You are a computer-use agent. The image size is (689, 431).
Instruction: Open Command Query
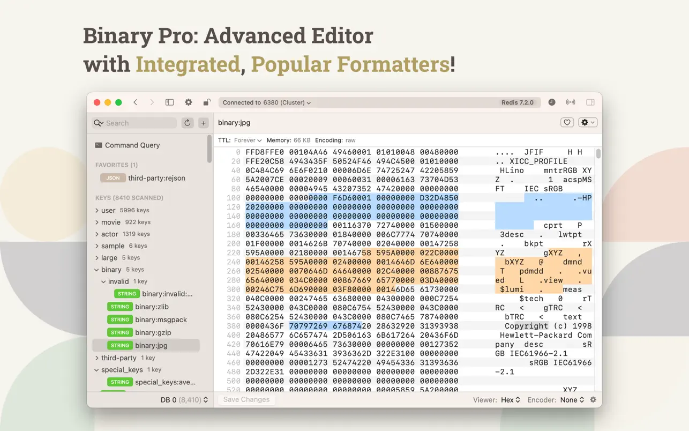click(132, 145)
